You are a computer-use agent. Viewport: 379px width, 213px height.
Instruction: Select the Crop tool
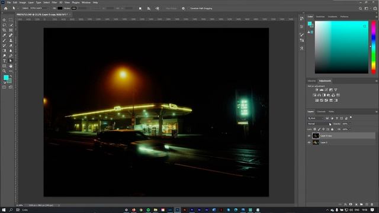[x=4, y=30]
